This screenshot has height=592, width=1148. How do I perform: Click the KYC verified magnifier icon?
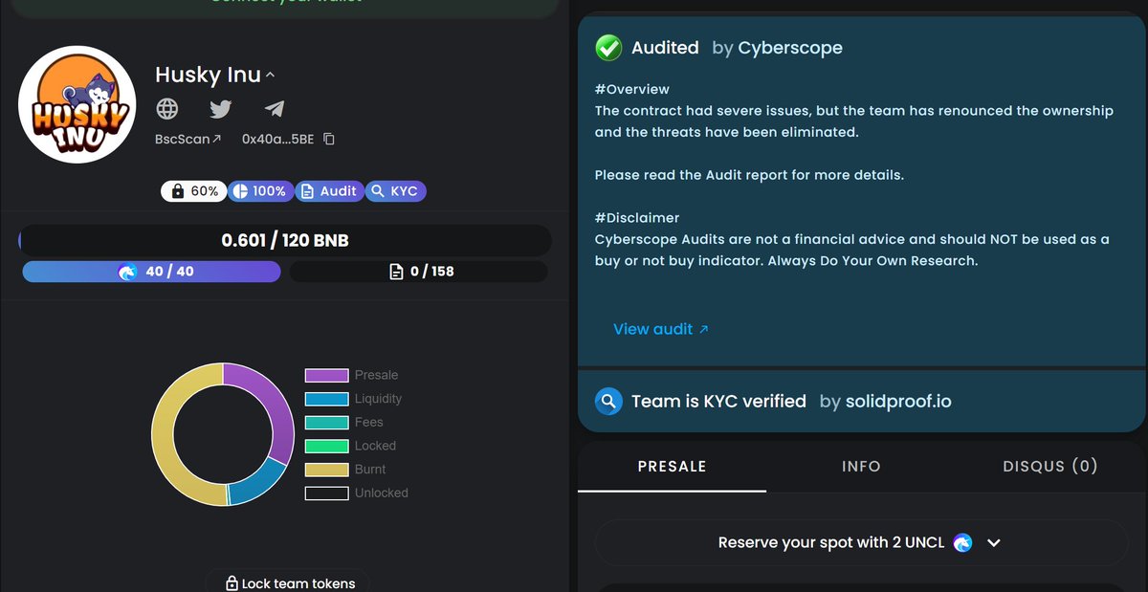coord(608,401)
